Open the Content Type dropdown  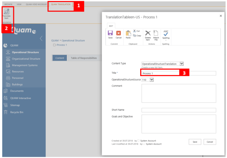point(182,64)
